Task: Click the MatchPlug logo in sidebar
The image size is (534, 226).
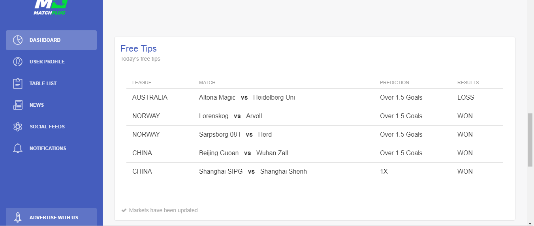Action: (50, 7)
